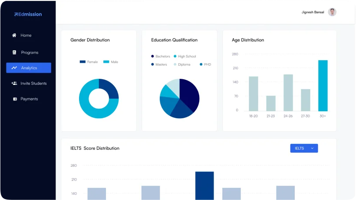The width and height of the screenshot is (356, 200).
Task: Click the Payments wallet icon
Action: point(15,99)
